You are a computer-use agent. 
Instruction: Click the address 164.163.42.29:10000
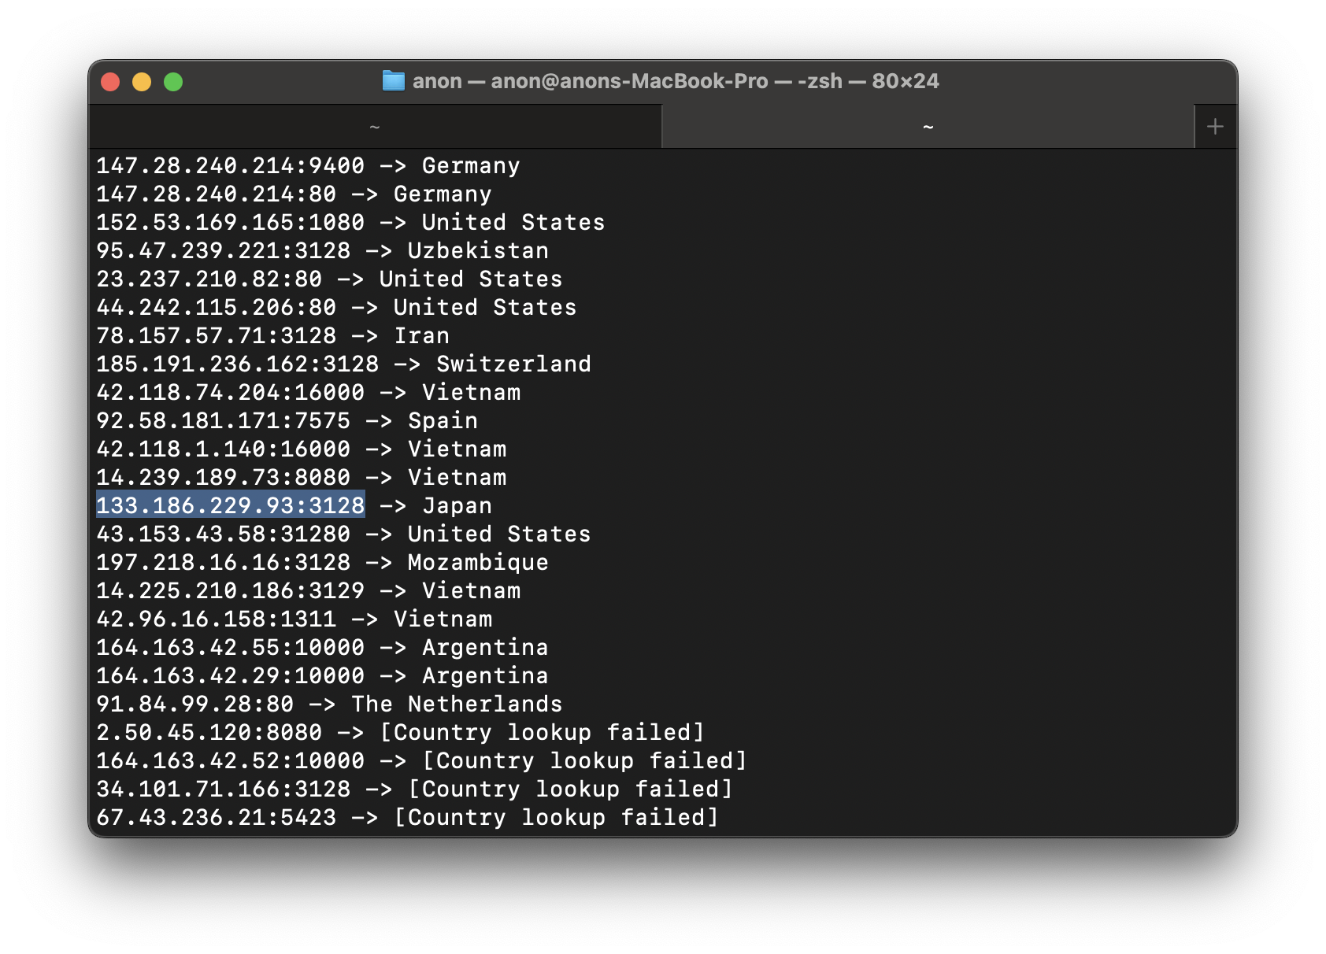point(231,675)
